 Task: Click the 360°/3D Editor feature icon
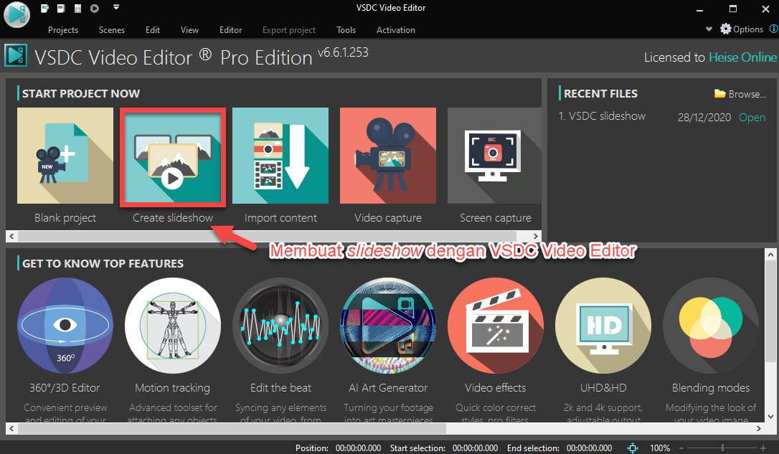[x=65, y=326]
